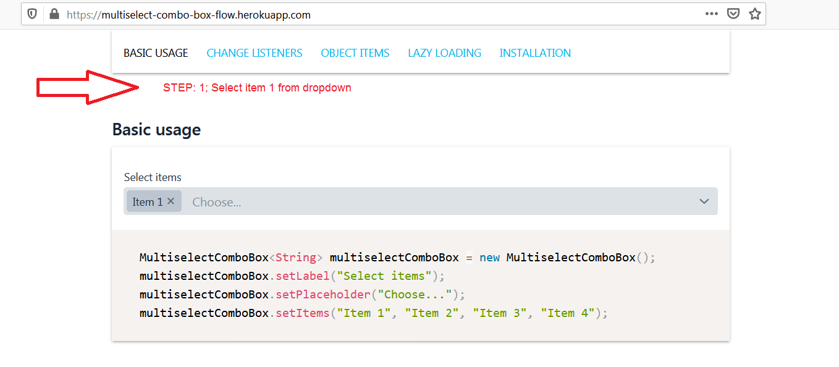Click the red arrow graphic
Image resolution: width=839 pixels, height=367 pixels.
pyautogui.click(x=86, y=88)
